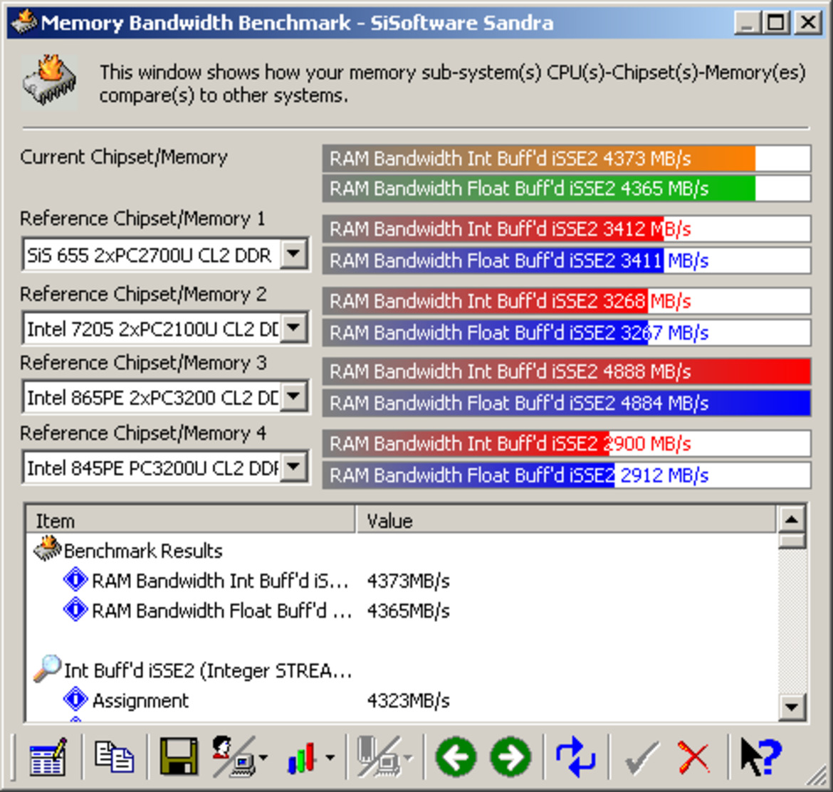Screen dimensions: 833x792
Task: Click the Reference Chipset/Memory 3 label
Action: pos(143,363)
